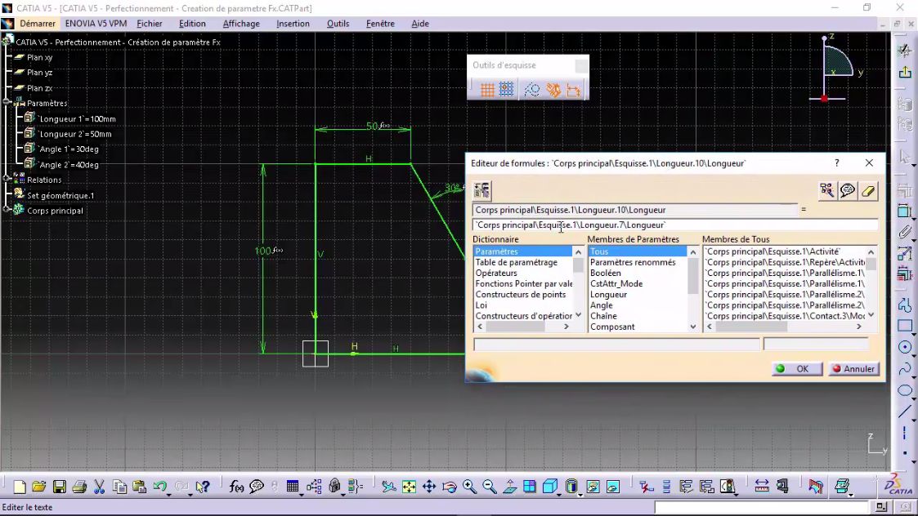
Task: Select the Rotate view icon
Action: [x=449, y=487]
